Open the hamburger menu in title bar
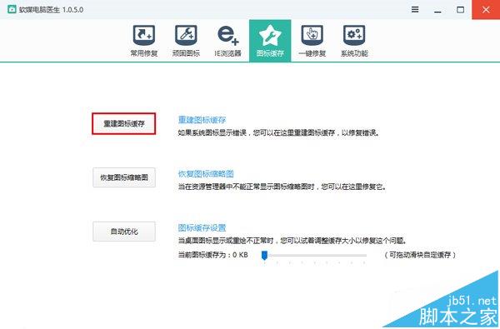500x329 pixels. (x=415, y=9)
